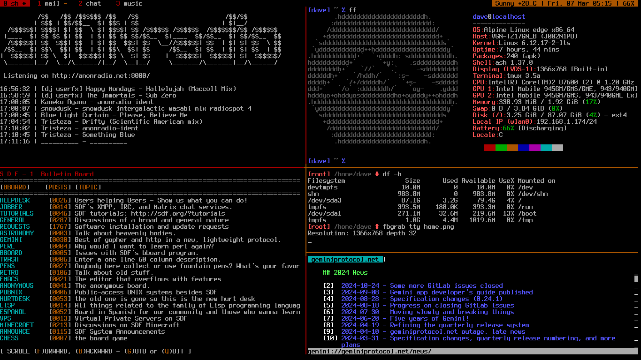
Task: Select the "3 music" tmux window
Action: (129, 3)
